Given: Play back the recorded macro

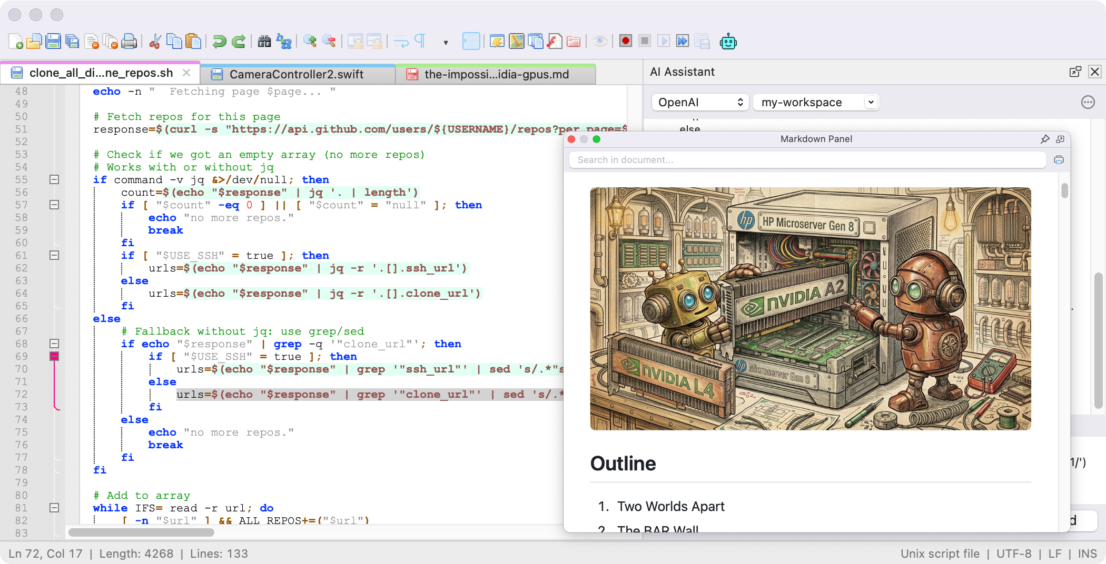Looking at the screenshot, I should [664, 41].
